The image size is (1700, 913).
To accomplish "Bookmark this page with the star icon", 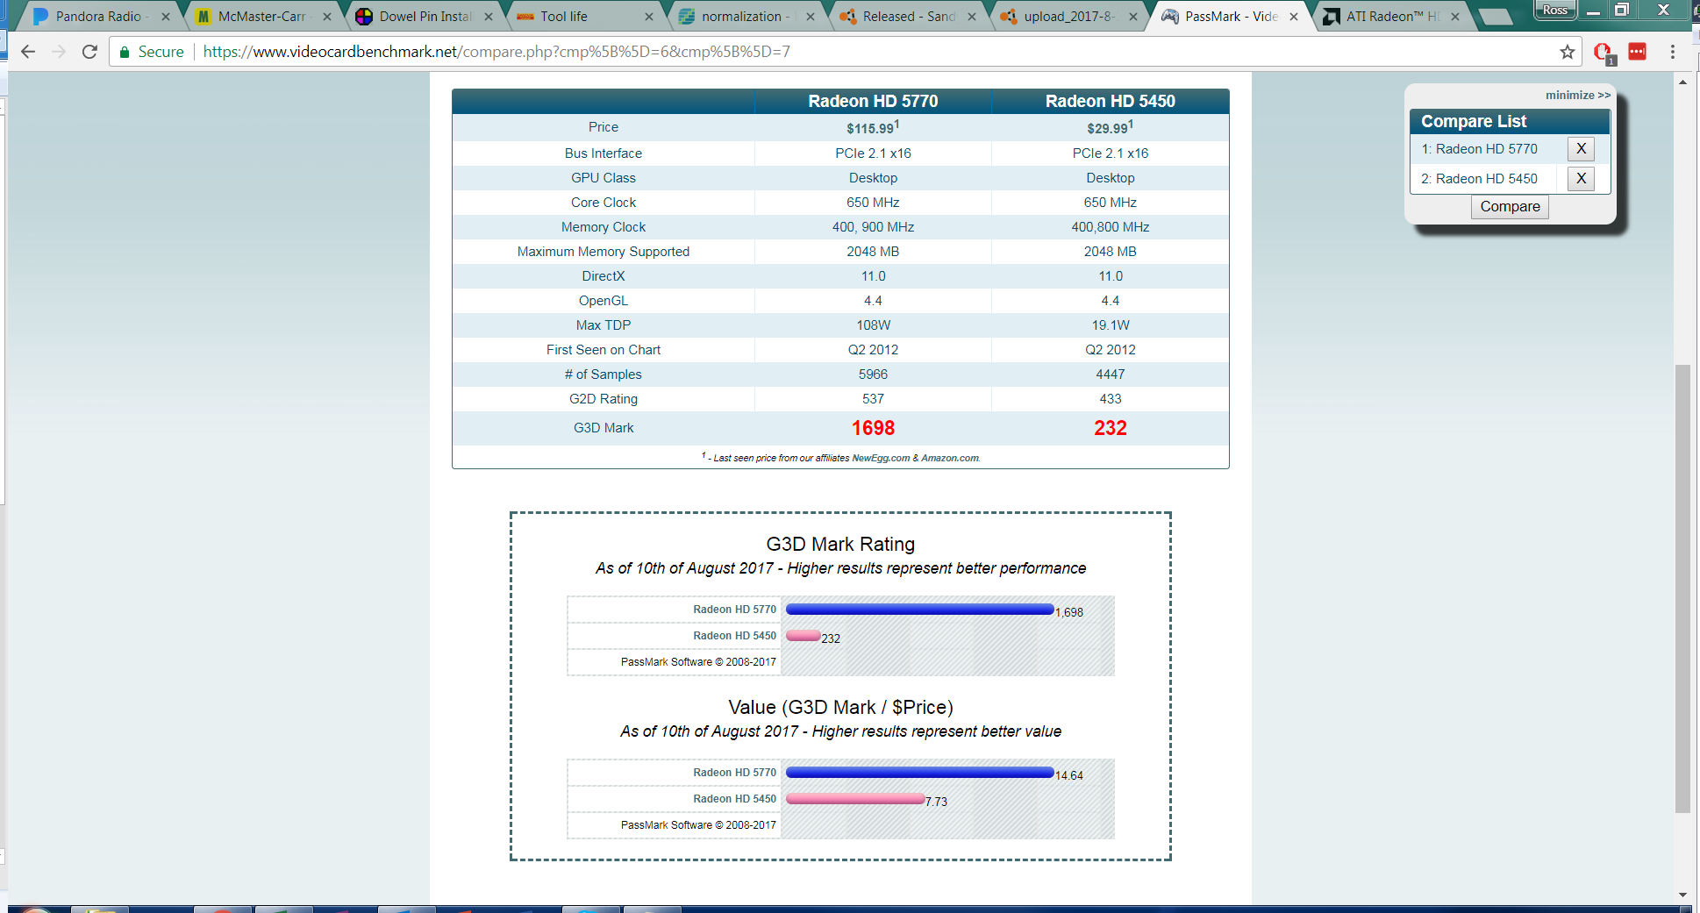I will (x=1568, y=52).
